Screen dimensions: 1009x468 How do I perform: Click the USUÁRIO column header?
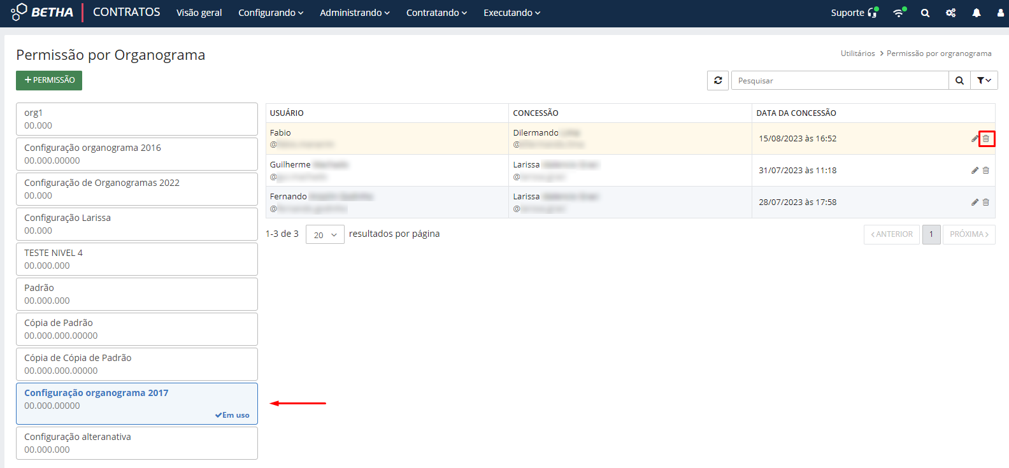click(x=287, y=113)
